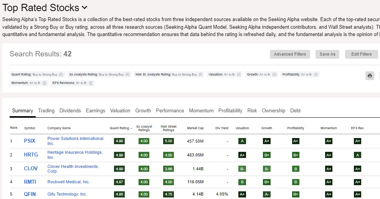
Task: Open the HRTG ticker link
Action: tap(31, 155)
